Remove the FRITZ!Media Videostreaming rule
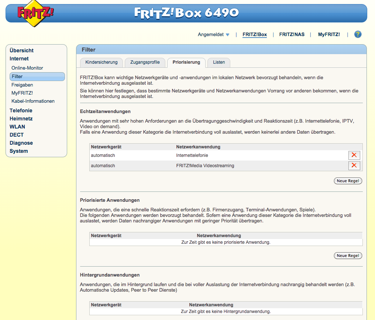Image resolution: width=375 pixels, height=320 pixels. point(354,165)
